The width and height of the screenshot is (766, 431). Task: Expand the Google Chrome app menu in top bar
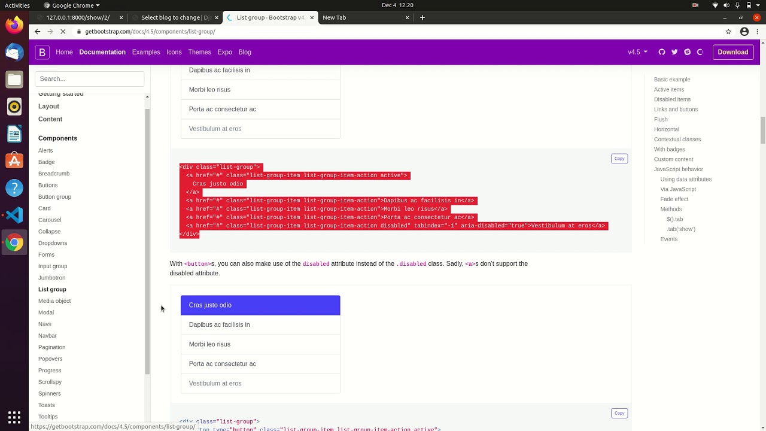(75, 5)
